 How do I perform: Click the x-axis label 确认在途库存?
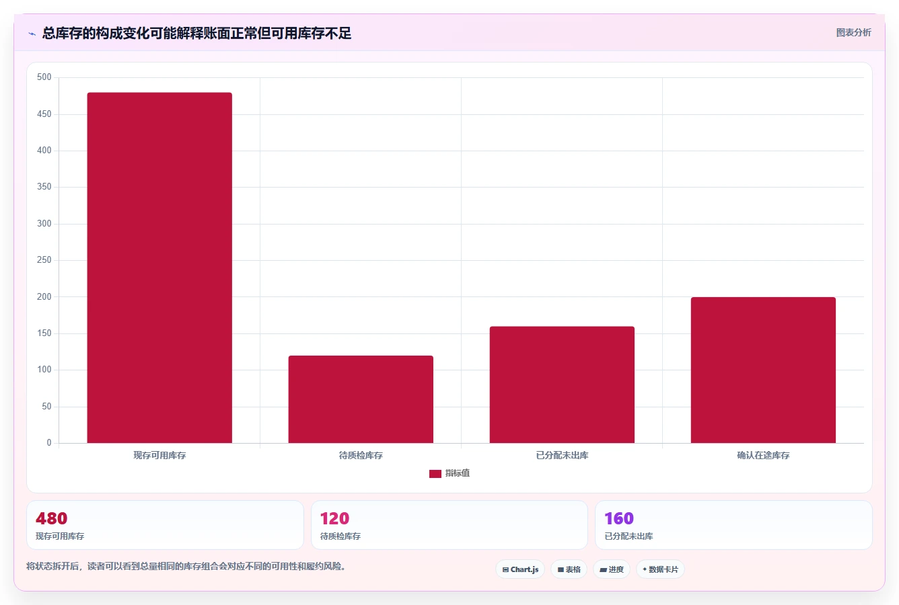pos(763,455)
